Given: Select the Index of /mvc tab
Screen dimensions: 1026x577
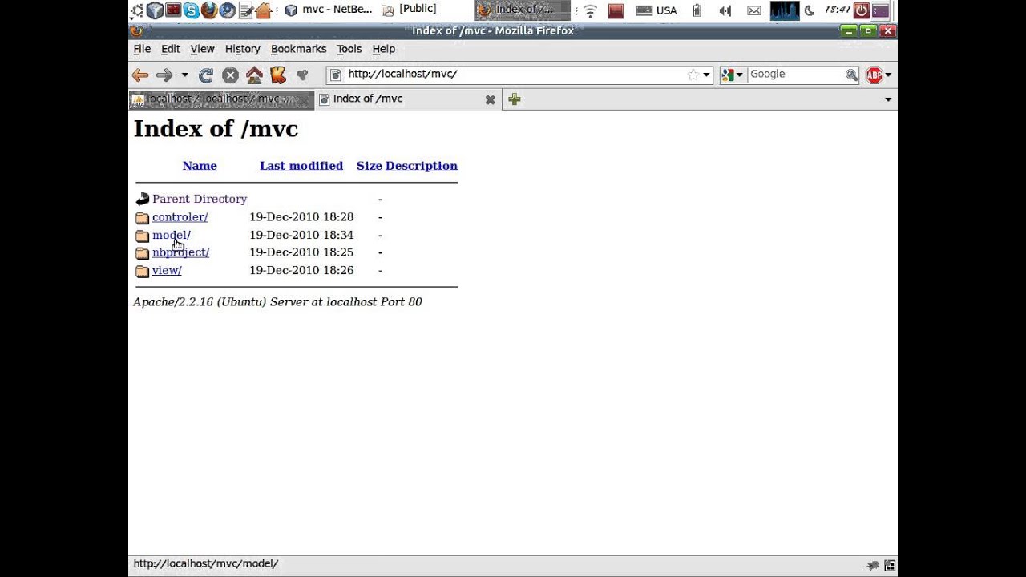Looking at the screenshot, I should coord(401,99).
